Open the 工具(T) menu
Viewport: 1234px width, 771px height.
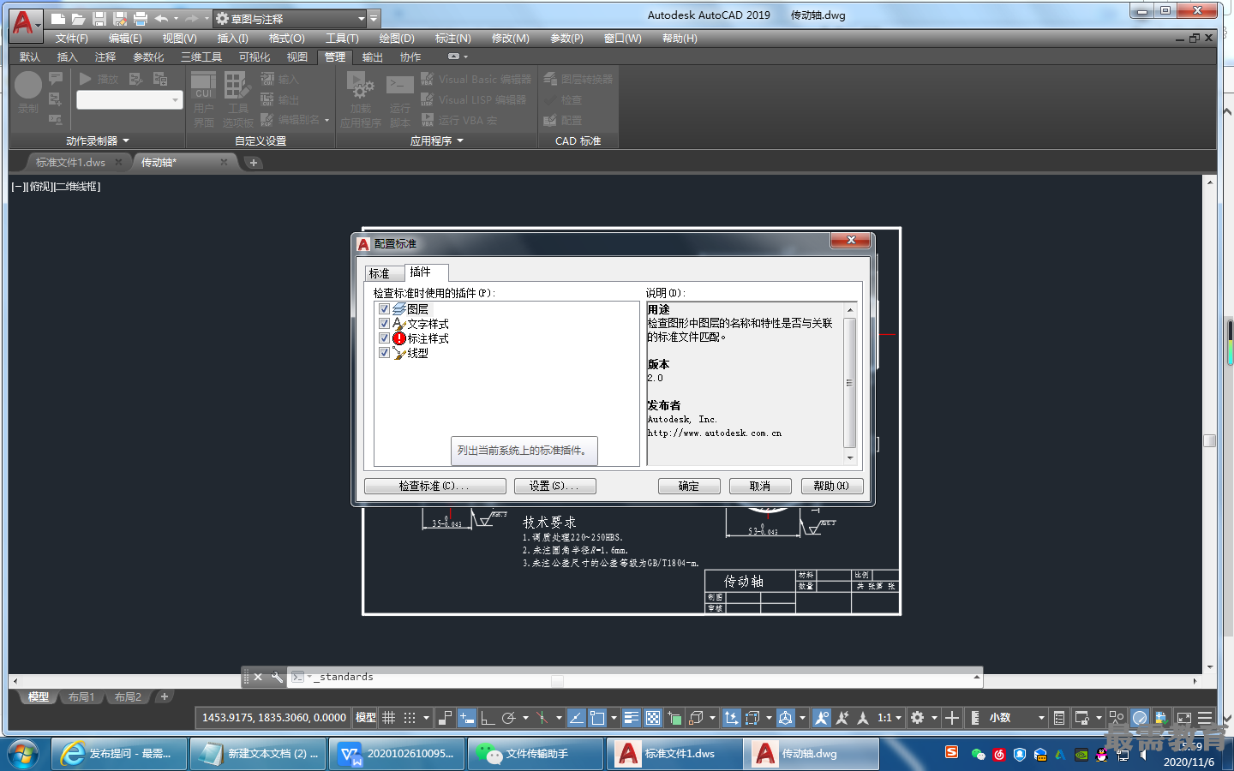click(x=342, y=39)
